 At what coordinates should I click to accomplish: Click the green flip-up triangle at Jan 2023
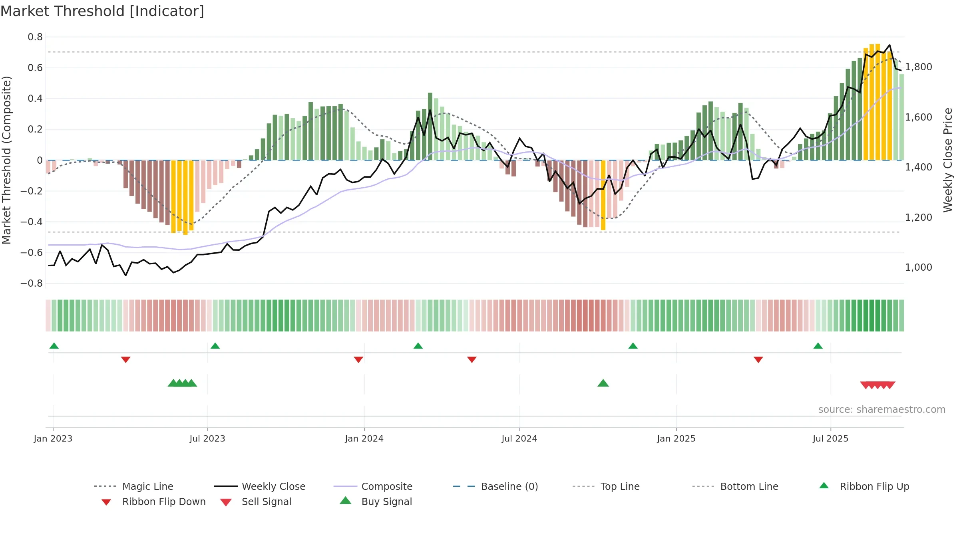click(x=54, y=346)
